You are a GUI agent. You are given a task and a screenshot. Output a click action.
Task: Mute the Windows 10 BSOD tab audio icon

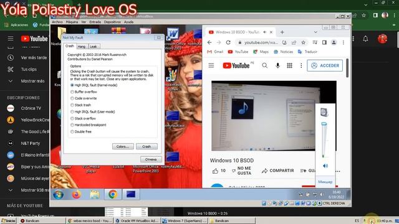tap(264, 32)
